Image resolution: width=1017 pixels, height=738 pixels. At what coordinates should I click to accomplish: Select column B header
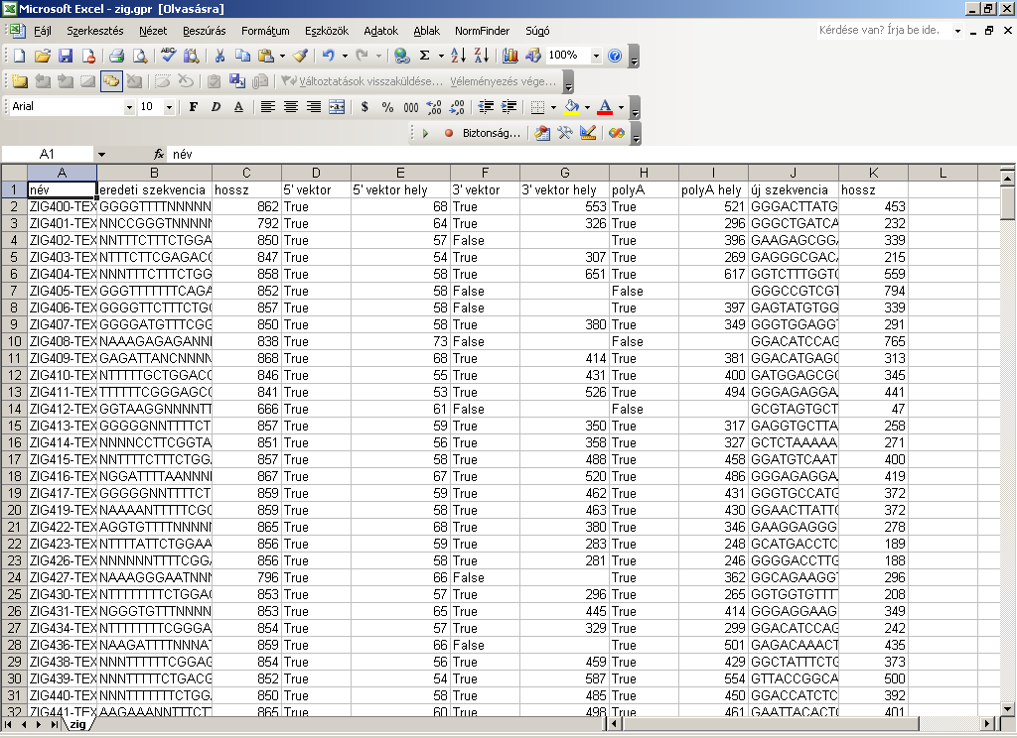154,173
